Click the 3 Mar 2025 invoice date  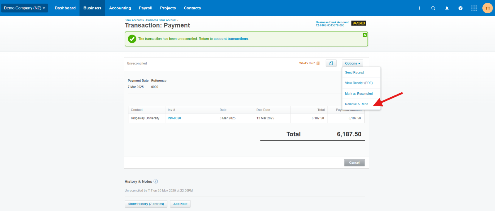tap(227, 118)
